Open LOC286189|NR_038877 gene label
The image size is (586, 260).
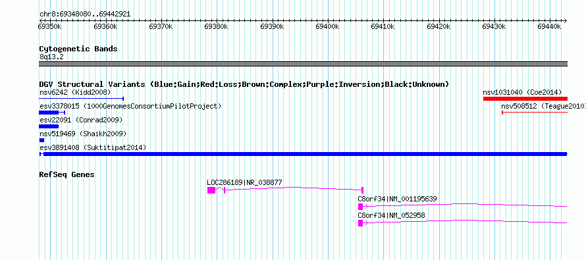(244, 183)
